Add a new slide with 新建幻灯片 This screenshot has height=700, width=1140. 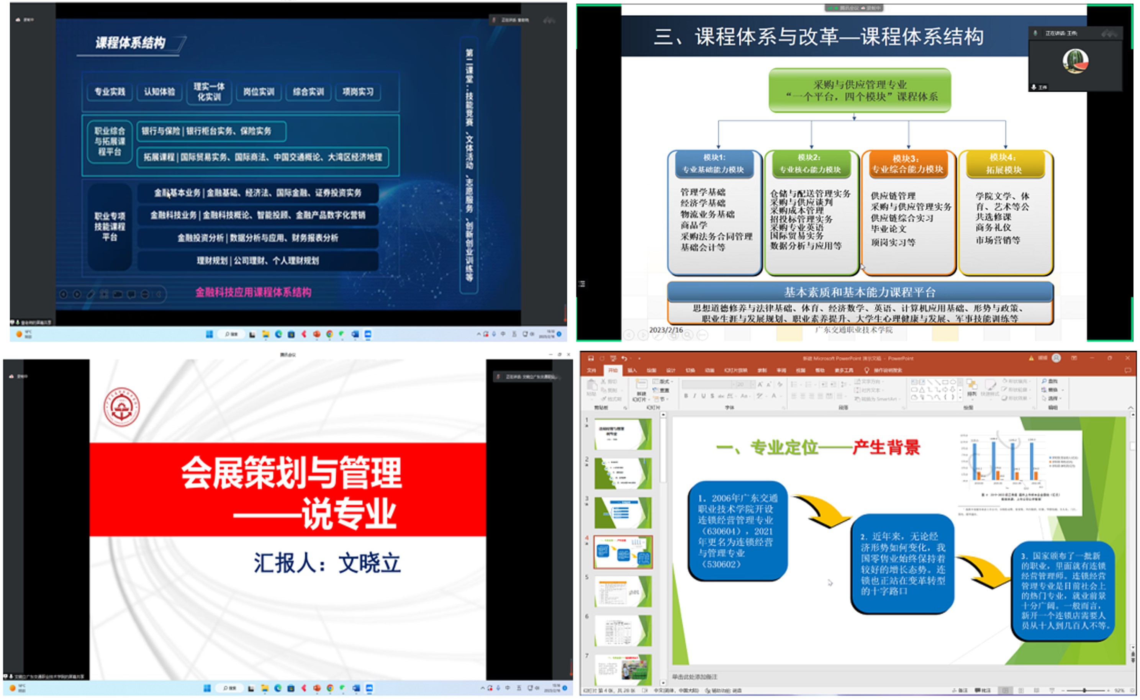641,390
